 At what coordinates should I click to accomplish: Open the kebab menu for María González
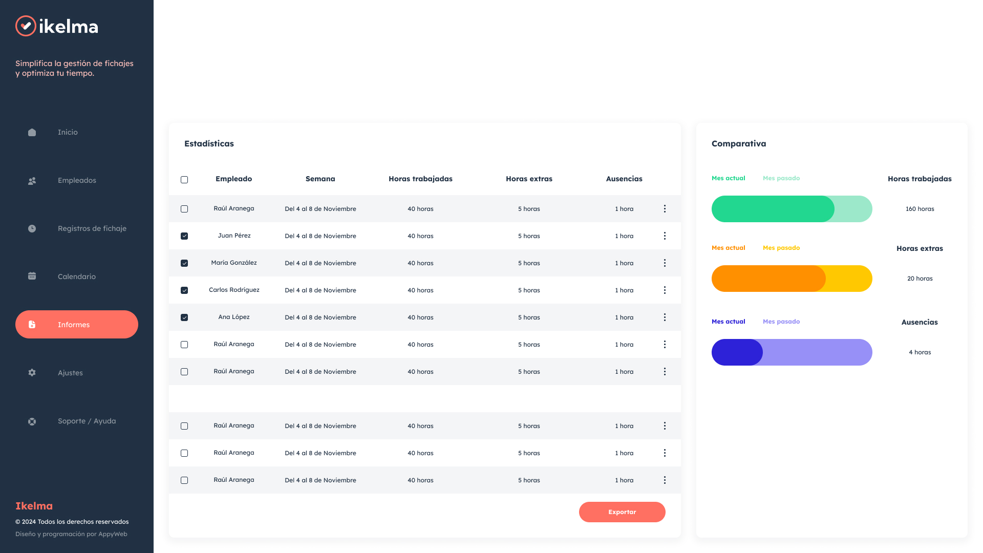coord(665,263)
